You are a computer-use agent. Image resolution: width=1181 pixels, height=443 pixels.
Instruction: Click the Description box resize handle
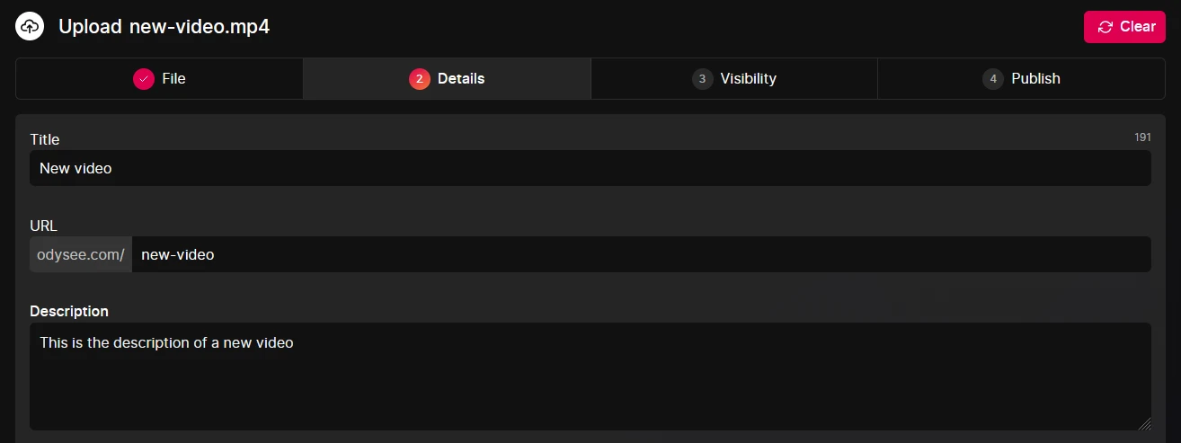[x=1144, y=423]
